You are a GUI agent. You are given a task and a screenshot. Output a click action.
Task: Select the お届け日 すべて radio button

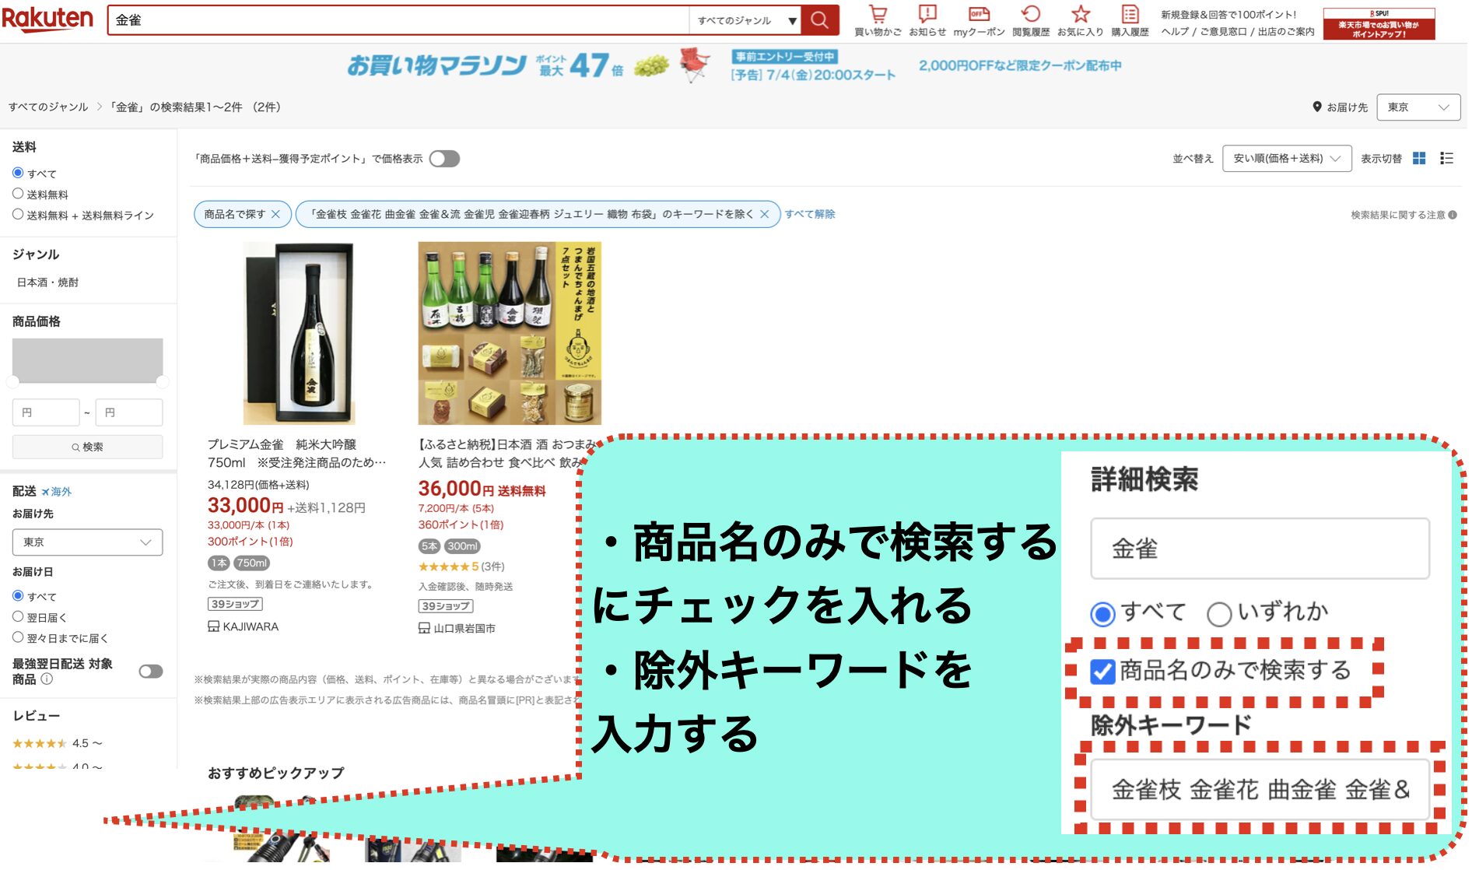(18, 596)
